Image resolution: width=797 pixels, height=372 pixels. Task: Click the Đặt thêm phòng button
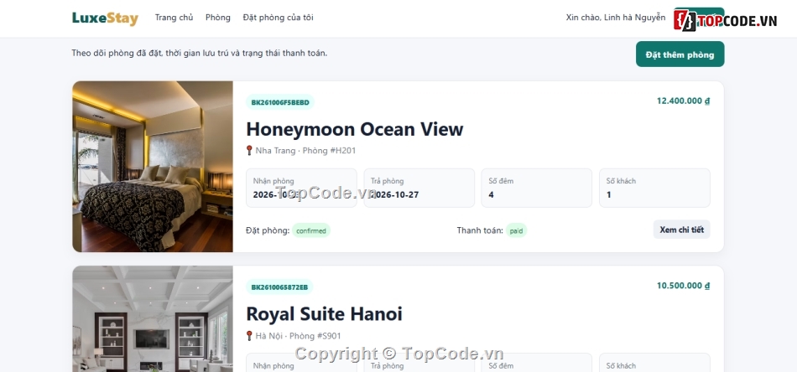(x=680, y=54)
